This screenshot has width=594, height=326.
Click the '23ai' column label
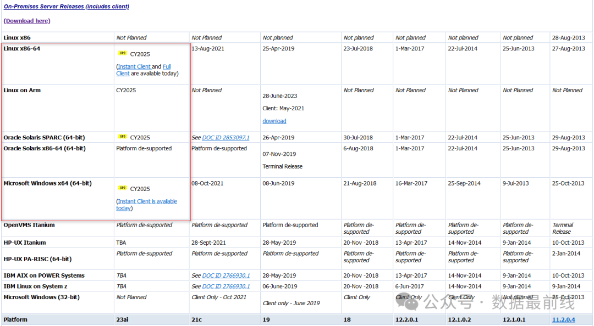122,319
